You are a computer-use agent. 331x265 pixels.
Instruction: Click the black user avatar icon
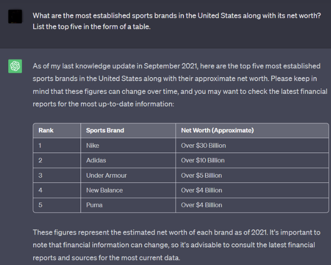click(x=15, y=16)
